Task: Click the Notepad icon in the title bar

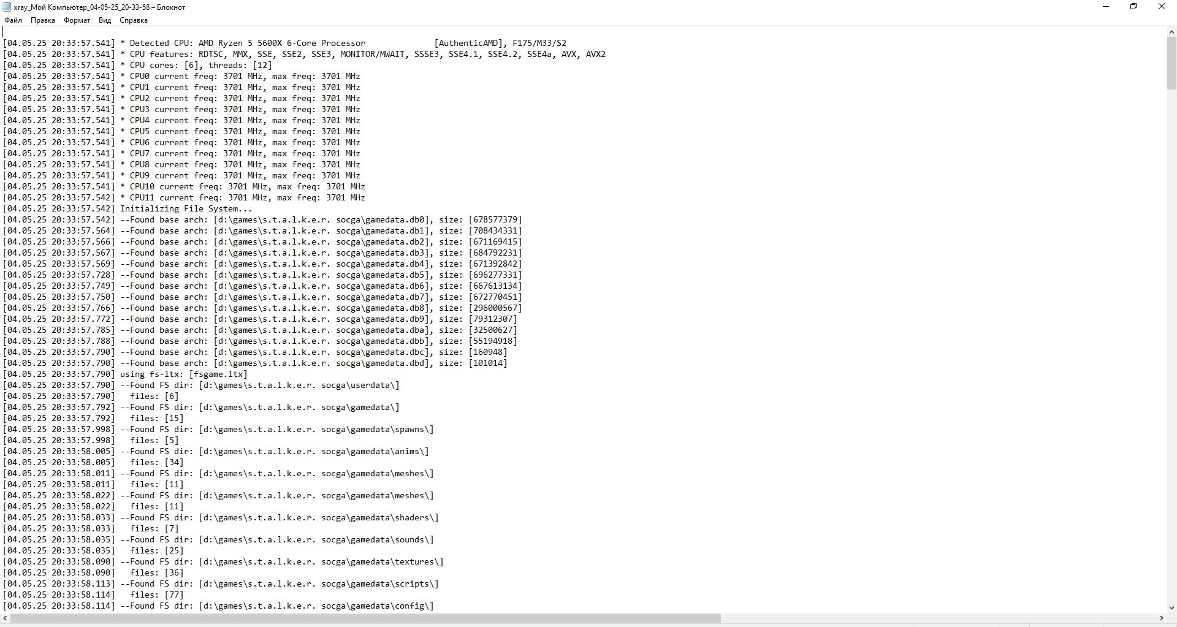Action: pos(7,7)
